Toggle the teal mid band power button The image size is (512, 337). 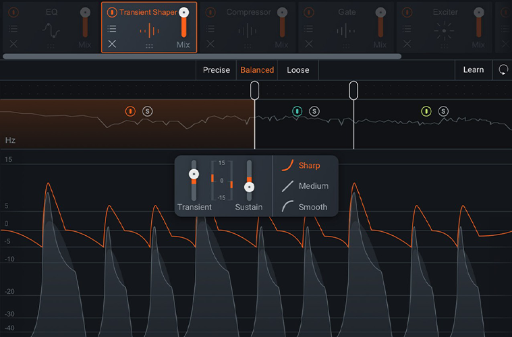[x=297, y=111]
